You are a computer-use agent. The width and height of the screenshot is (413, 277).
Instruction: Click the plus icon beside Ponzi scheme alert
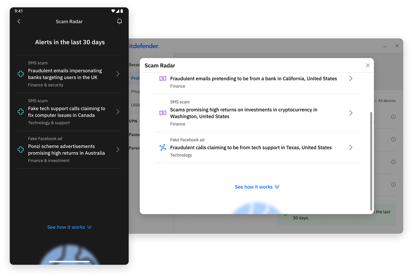tap(21, 150)
